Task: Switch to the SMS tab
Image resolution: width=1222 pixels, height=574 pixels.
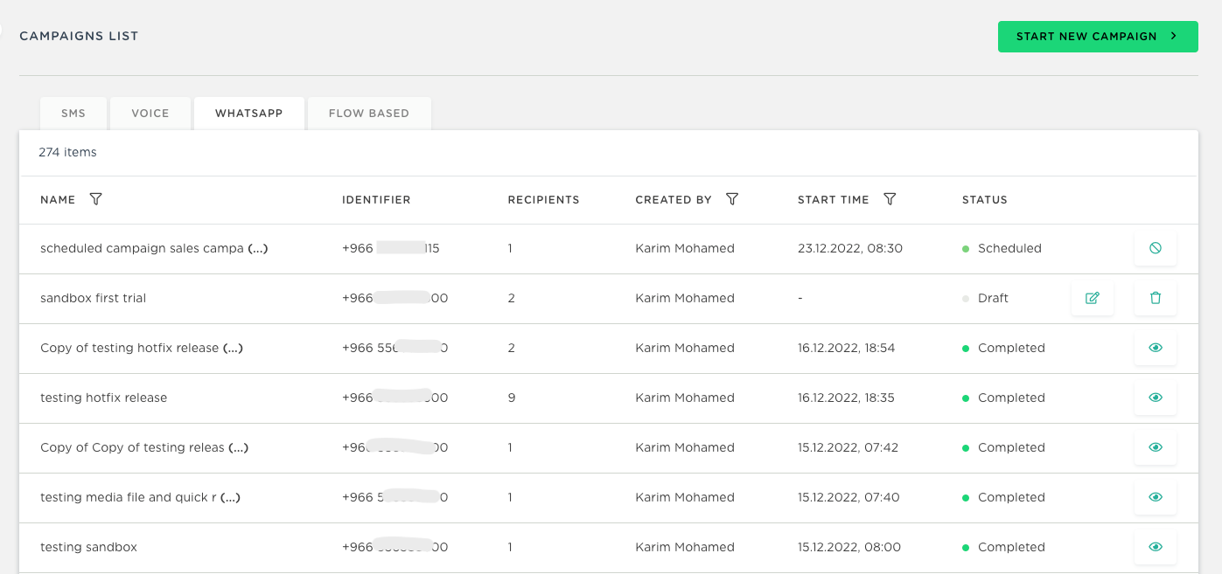Action: pyautogui.click(x=73, y=114)
